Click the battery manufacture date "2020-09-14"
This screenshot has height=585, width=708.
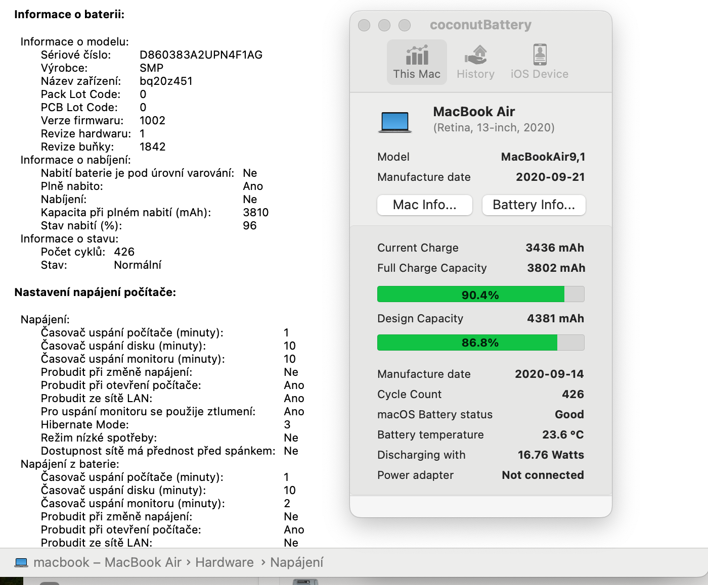[x=549, y=374]
